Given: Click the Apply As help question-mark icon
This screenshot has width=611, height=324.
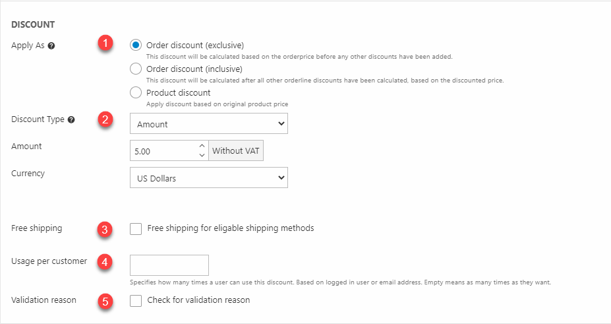Looking at the screenshot, I should [51, 46].
